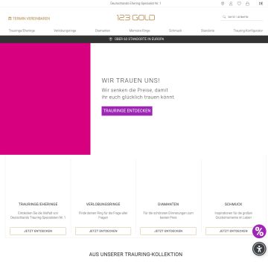Screen dimensions: 268x268
Task: Open the Standorte menu
Action: point(208,31)
